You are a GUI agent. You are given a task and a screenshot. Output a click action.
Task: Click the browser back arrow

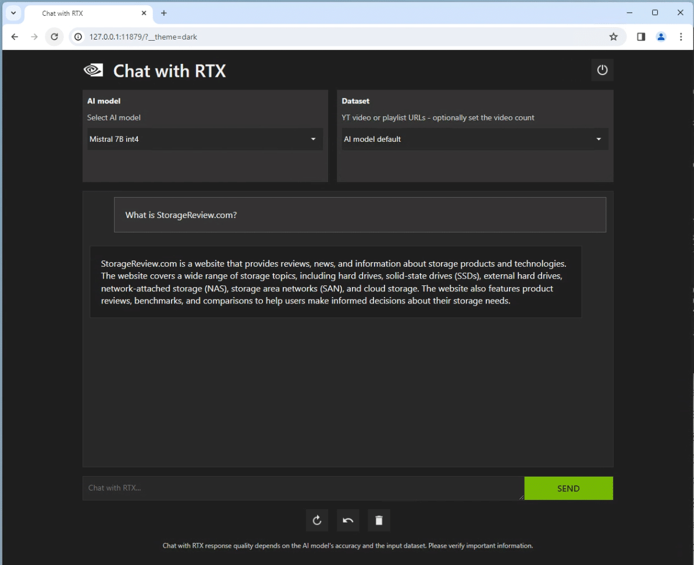point(15,37)
